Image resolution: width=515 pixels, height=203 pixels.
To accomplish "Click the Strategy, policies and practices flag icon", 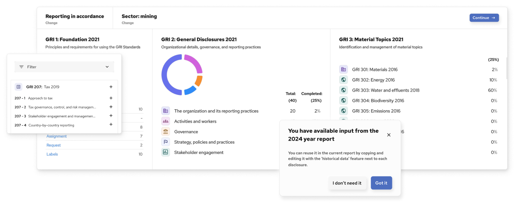I will pos(166,142).
